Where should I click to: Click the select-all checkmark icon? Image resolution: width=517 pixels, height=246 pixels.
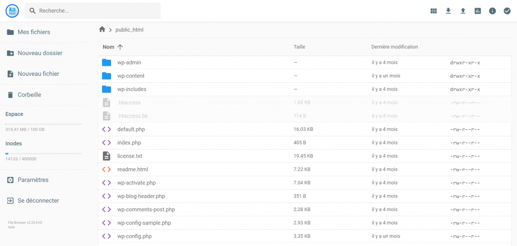click(x=507, y=11)
